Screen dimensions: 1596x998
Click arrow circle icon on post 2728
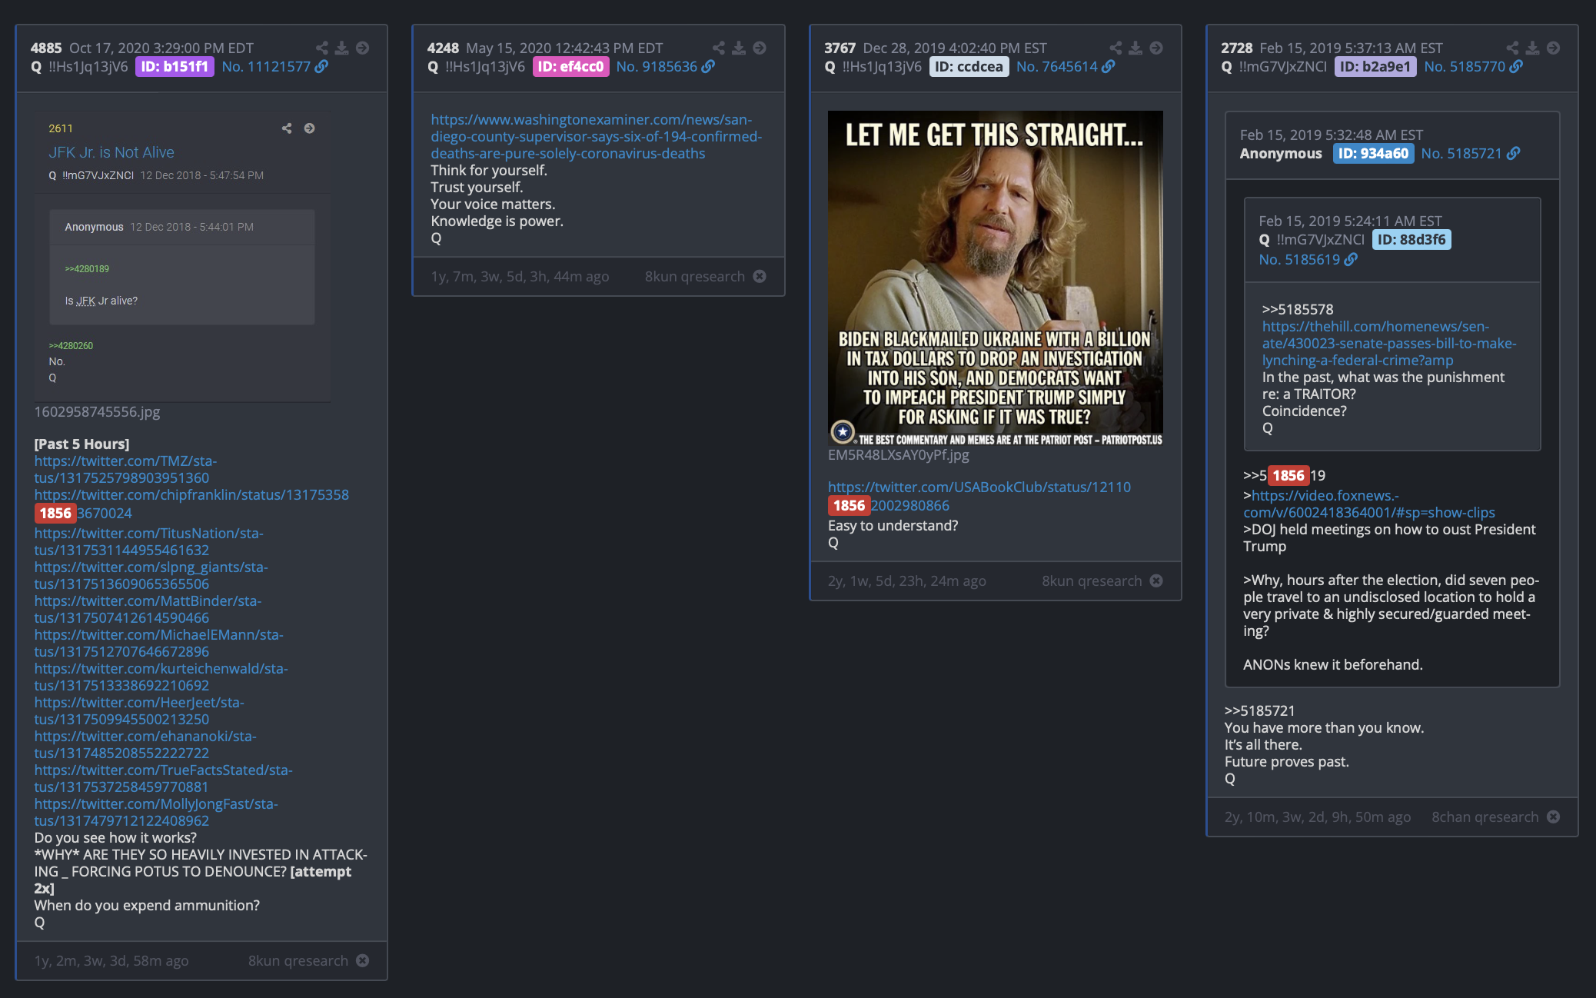[x=1553, y=48]
